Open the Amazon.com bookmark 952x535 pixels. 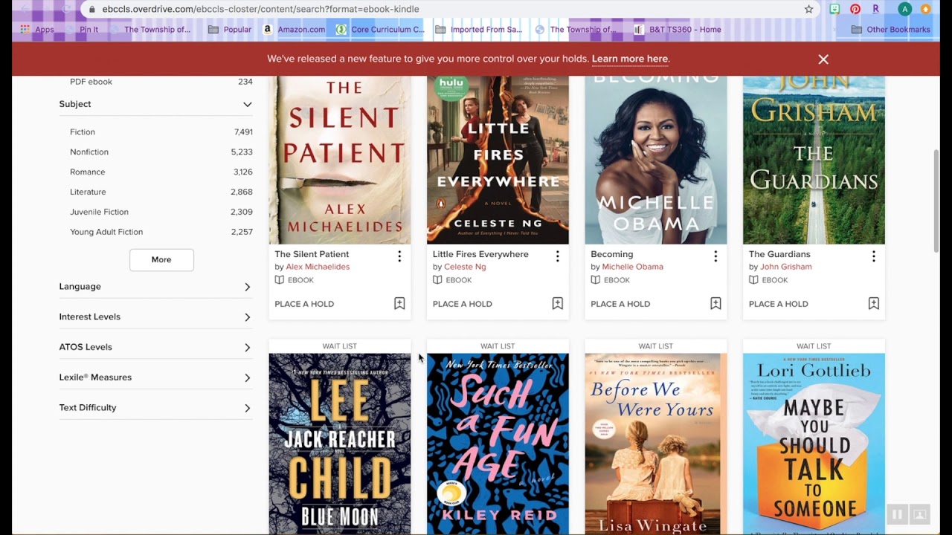point(294,30)
